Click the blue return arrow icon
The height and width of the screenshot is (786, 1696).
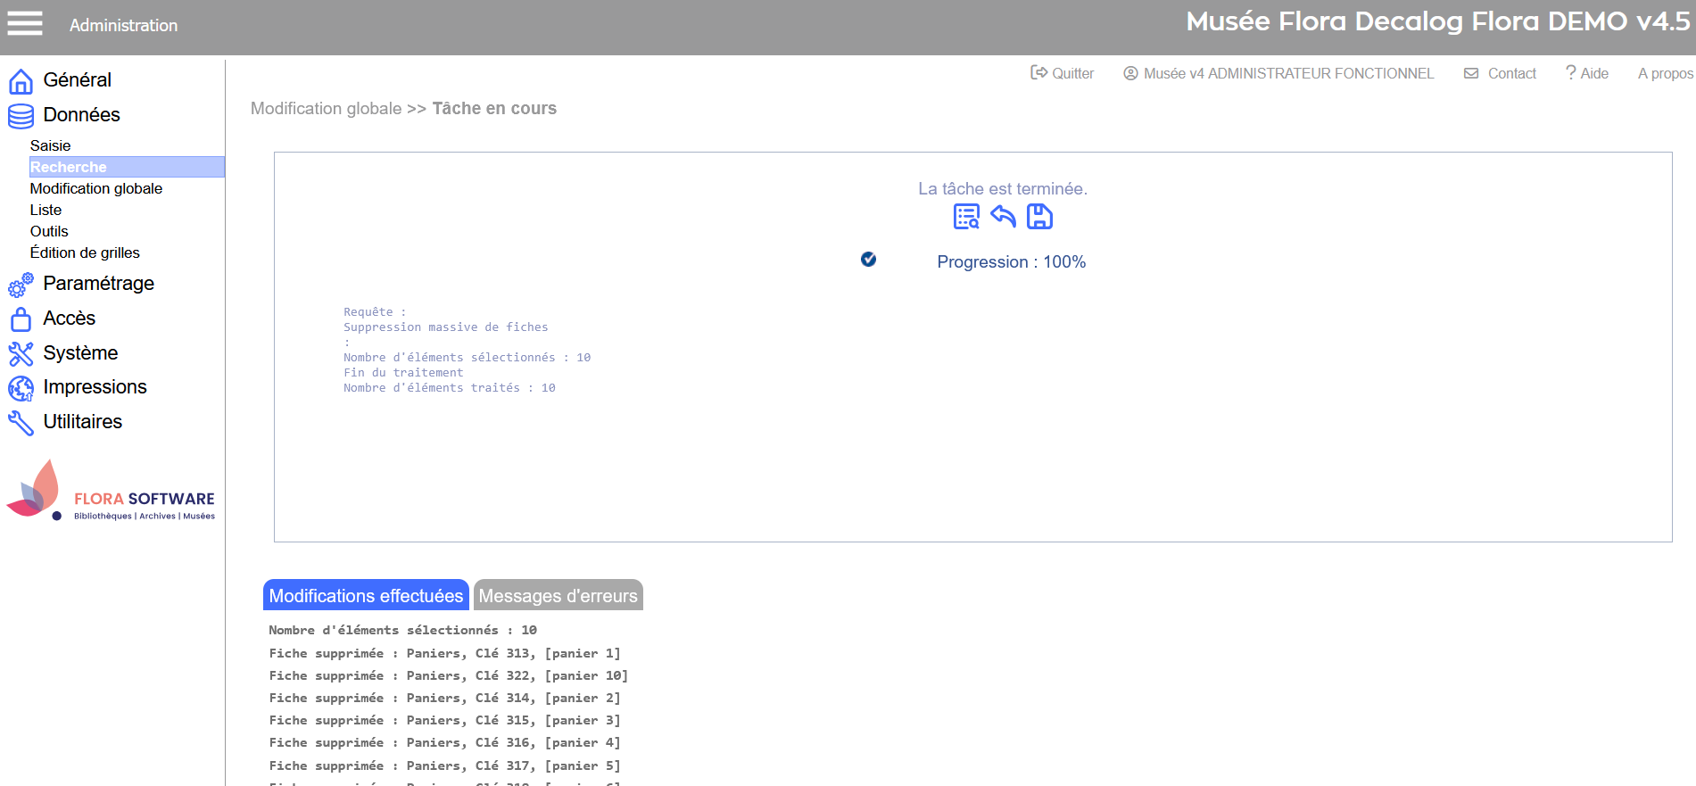1003,217
